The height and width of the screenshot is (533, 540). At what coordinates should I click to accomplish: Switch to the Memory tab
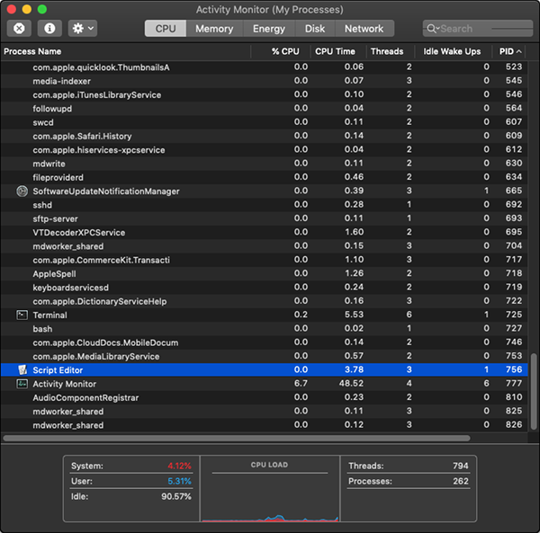[214, 29]
